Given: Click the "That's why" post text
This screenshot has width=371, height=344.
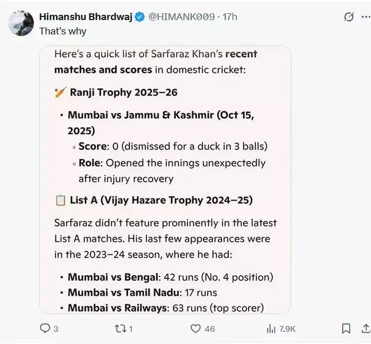Looking at the screenshot, I should (x=63, y=31).
